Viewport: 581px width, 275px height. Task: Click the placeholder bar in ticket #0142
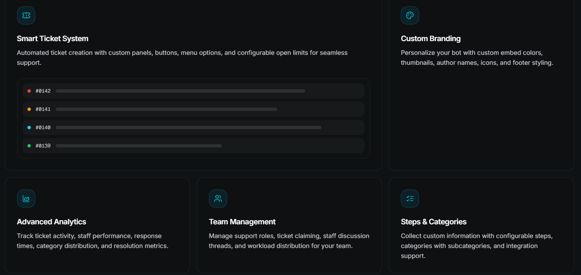click(180, 91)
